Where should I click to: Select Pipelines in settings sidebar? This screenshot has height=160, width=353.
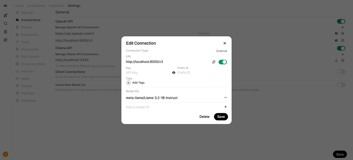click(25, 93)
